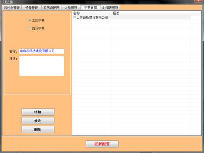This screenshot has width=204, height=153.
Task: Click the red 更新配置 button
Action: point(102,144)
